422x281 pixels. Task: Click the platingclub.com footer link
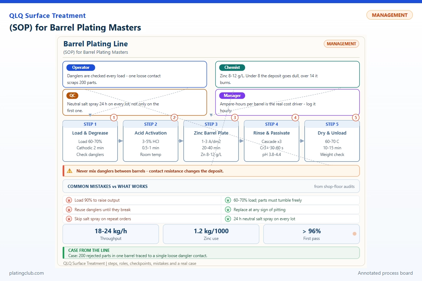coord(26,273)
